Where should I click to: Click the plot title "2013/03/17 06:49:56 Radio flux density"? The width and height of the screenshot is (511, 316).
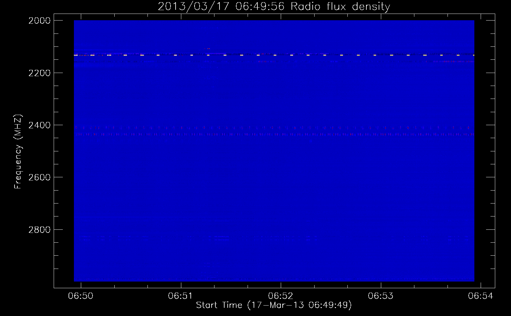pos(274,6)
